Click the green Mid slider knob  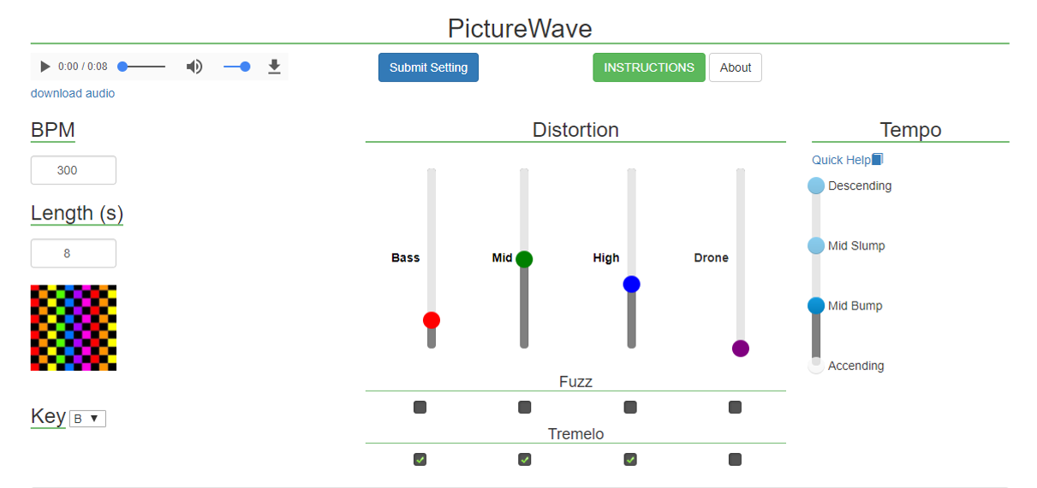pyautogui.click(x=524, y=259)
